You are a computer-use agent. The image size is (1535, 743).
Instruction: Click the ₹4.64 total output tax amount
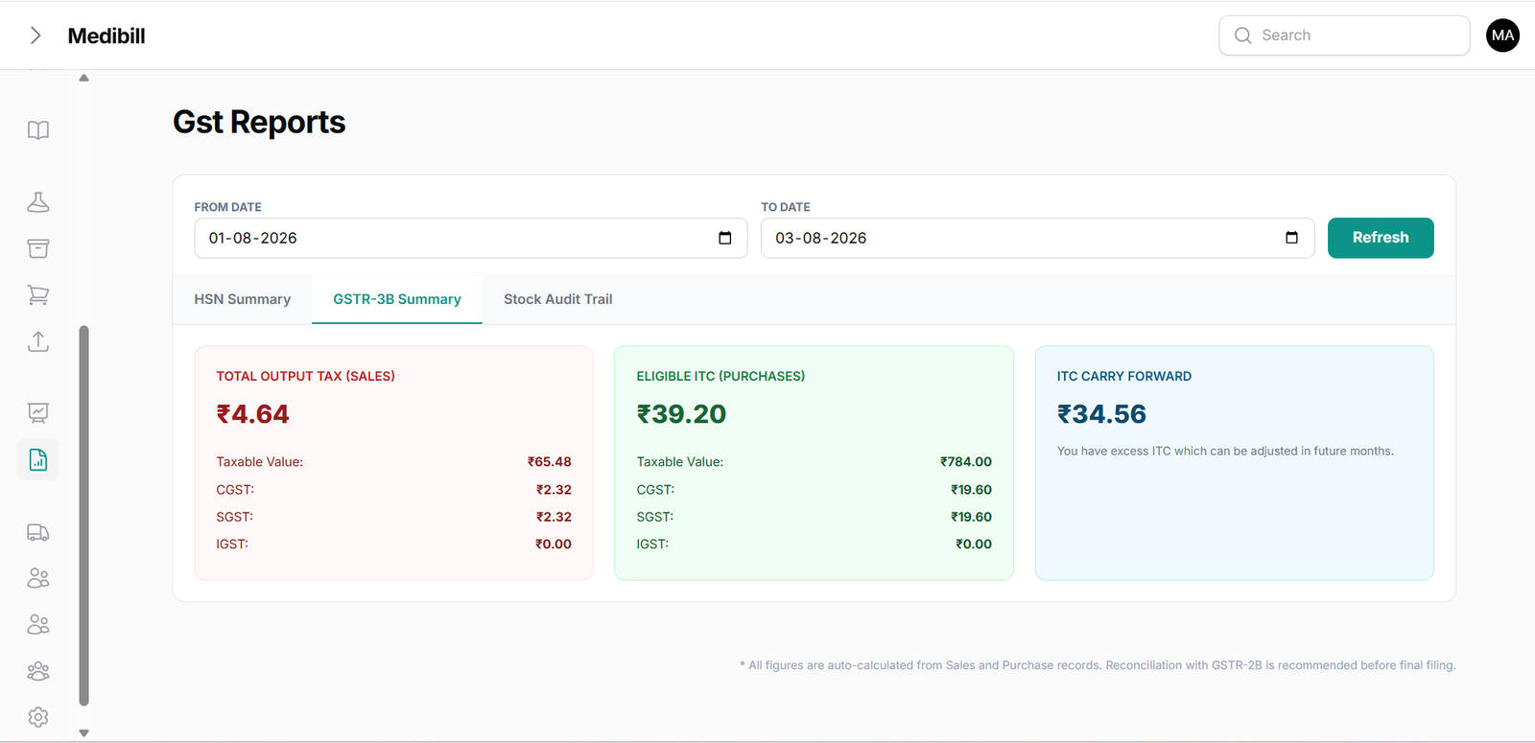tap(252, 414)
